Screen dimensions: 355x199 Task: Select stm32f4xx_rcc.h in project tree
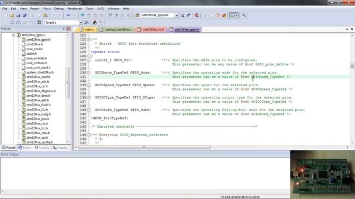point(37,123)
